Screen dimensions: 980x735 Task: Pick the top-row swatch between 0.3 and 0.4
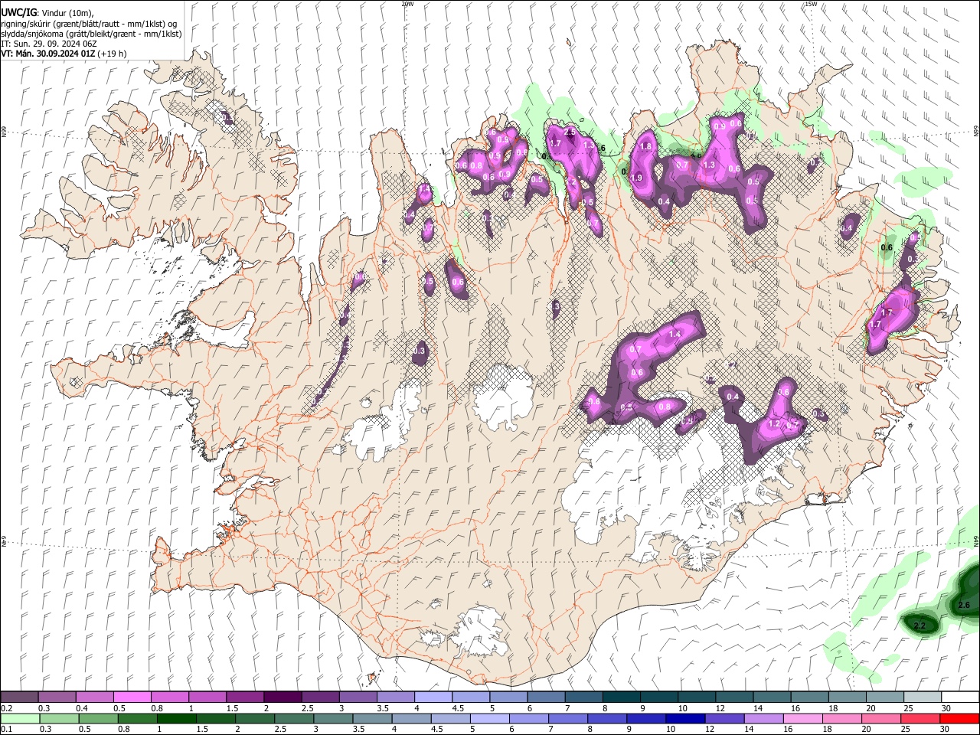point(57,697)
